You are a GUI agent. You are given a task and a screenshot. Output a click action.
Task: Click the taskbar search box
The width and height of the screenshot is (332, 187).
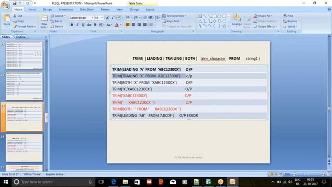click(x=53, y=182)
